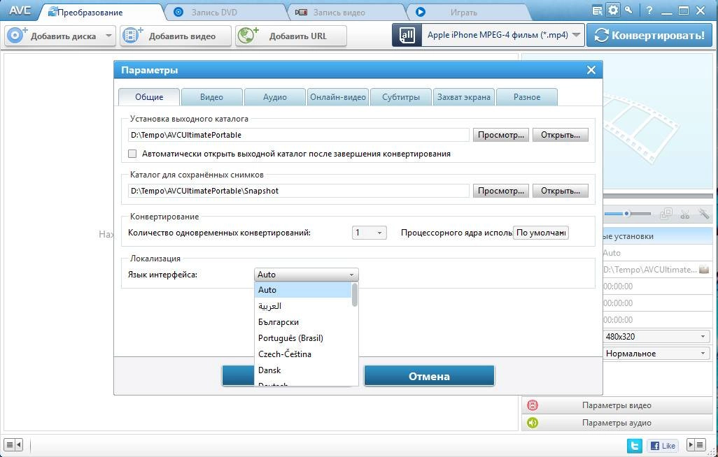Click the film strip icon on Добавить видео
Screen dimensions: 718x457
click(x=132, y=35)
